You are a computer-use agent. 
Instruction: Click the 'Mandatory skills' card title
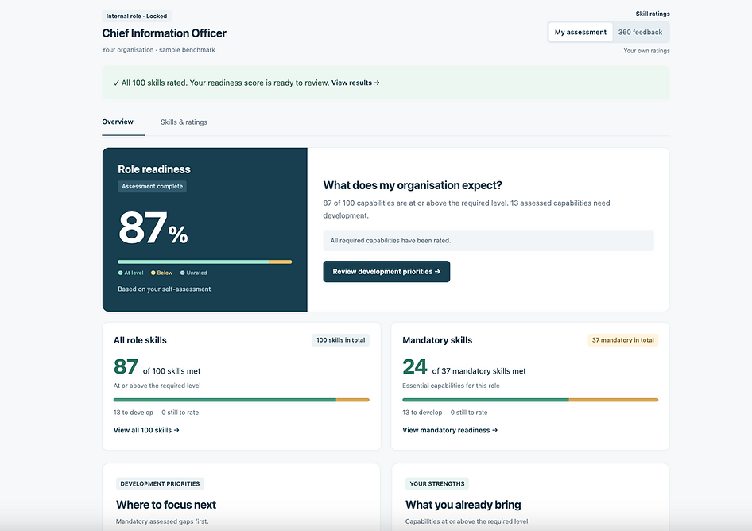click(437, 340)
